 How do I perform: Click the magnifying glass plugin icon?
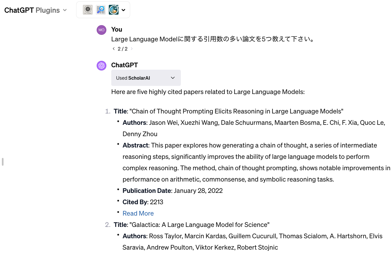pyautogui.click(x=101, y=10)
